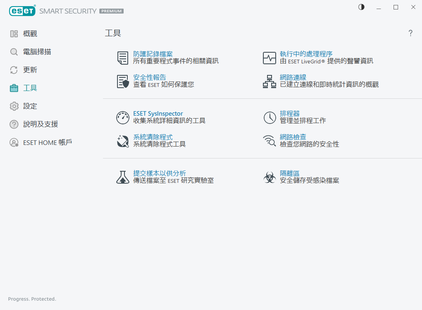Open the 隔離區 link
Viewport: 422px width, 310px height.
coord(290,173)
